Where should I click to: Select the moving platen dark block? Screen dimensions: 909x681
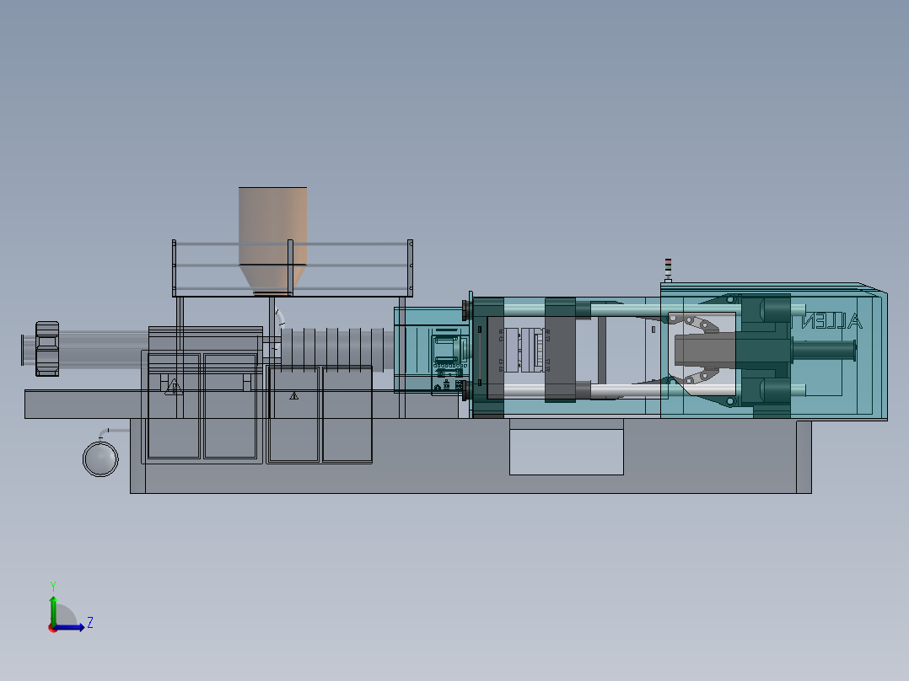(560, 350)
